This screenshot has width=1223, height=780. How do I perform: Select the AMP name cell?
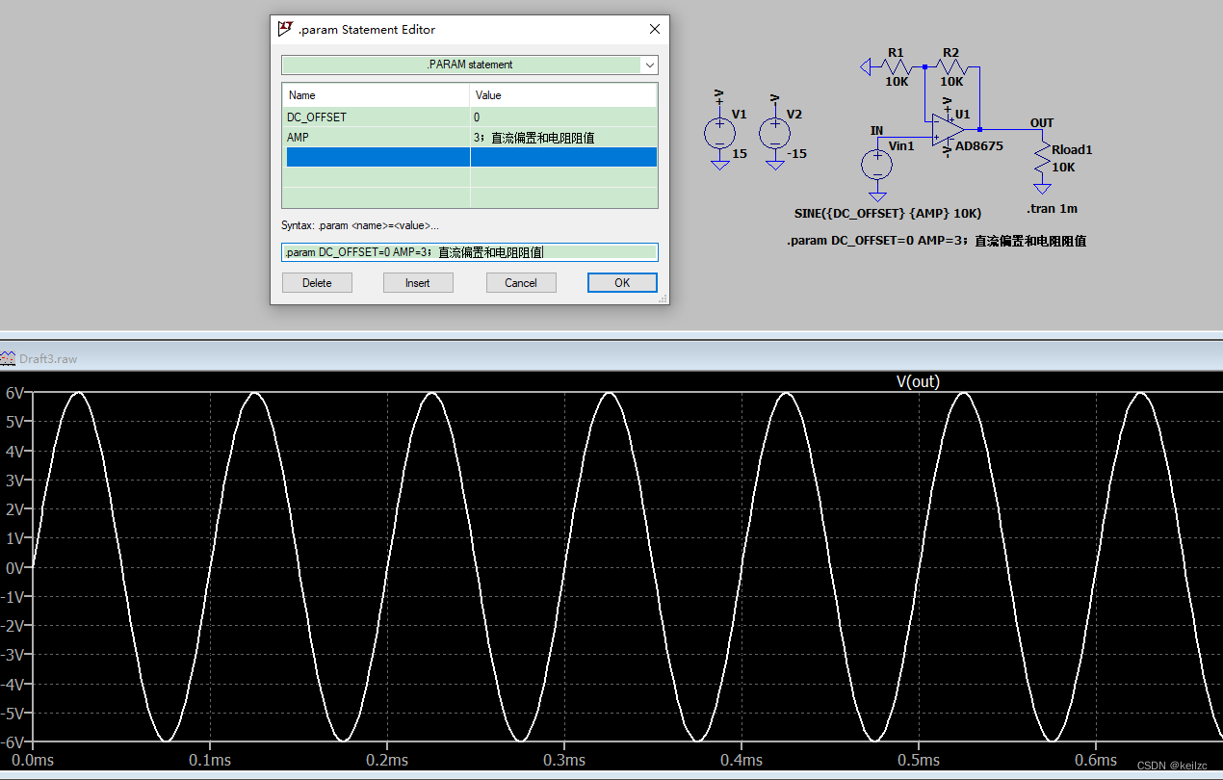tap(376, 137)
